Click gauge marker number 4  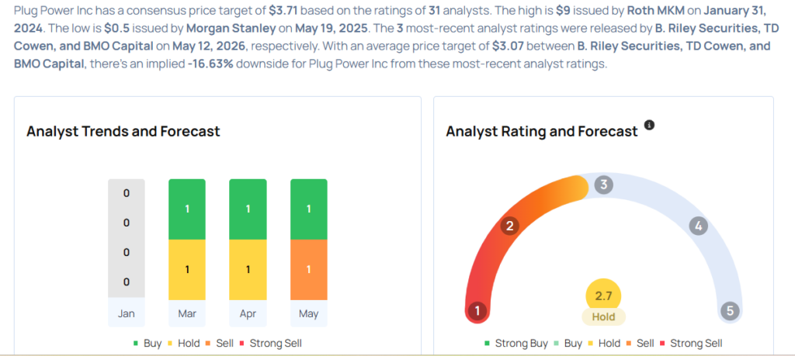click(698, 226)
